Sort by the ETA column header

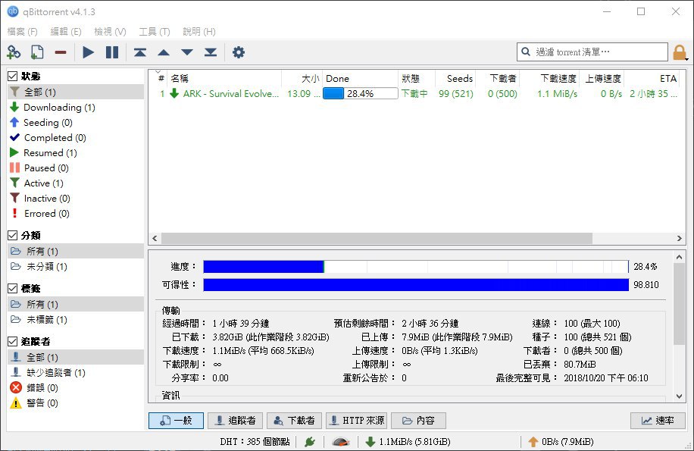pos(652,78)
